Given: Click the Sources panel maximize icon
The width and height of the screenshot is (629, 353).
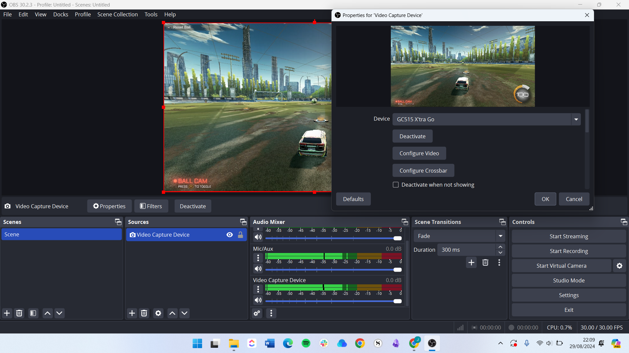Looking at the screenshot, I should [x=243, y=222].
